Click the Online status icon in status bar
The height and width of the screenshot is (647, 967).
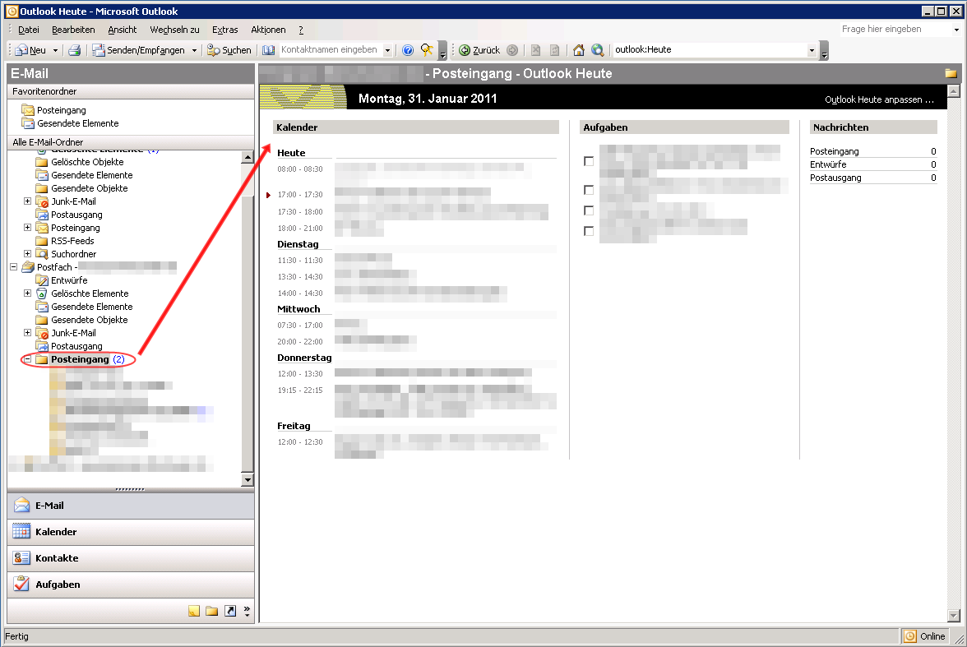(910, 636)
